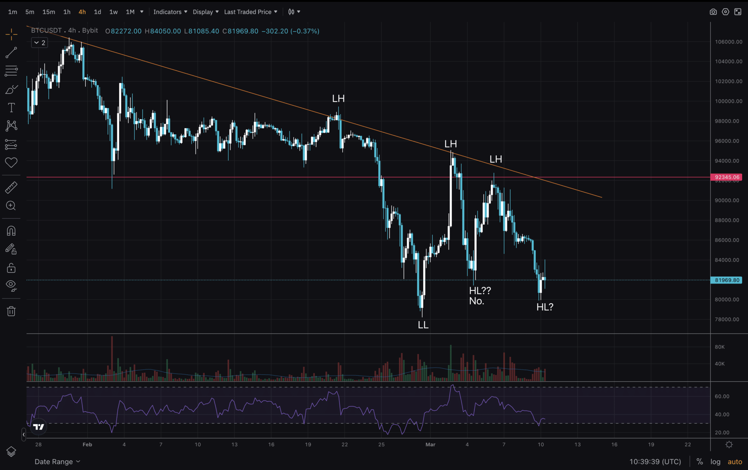
Task: Toggle magnet mode for drawings
Action: [11, 230]
